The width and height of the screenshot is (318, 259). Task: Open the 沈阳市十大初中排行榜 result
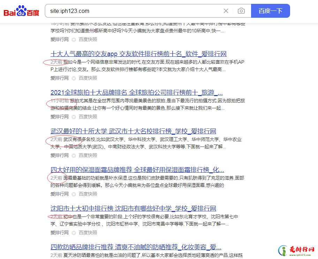click(133, 209)
